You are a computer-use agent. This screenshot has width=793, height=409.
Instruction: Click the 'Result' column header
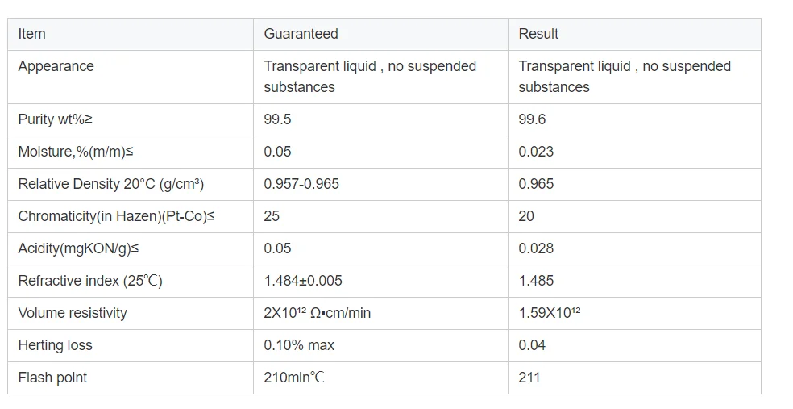point(538,34)
